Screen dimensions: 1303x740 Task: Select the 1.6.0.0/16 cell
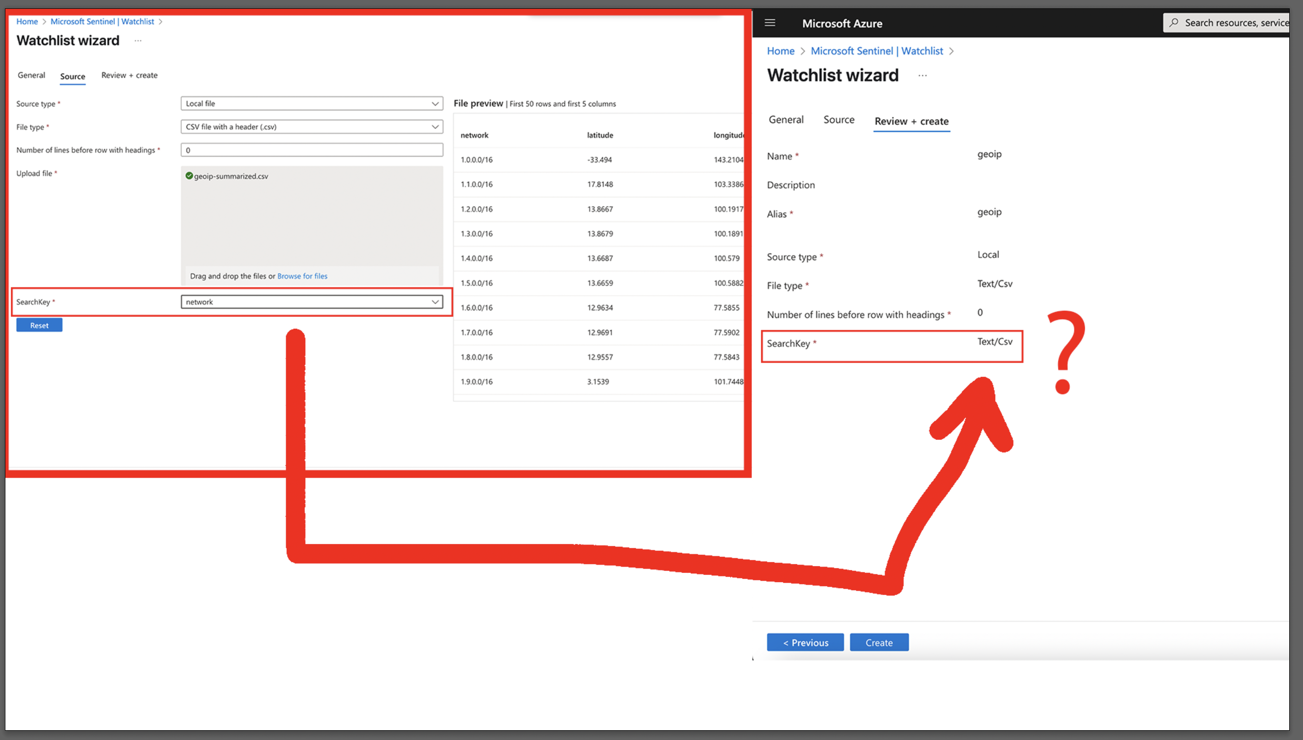476,308
